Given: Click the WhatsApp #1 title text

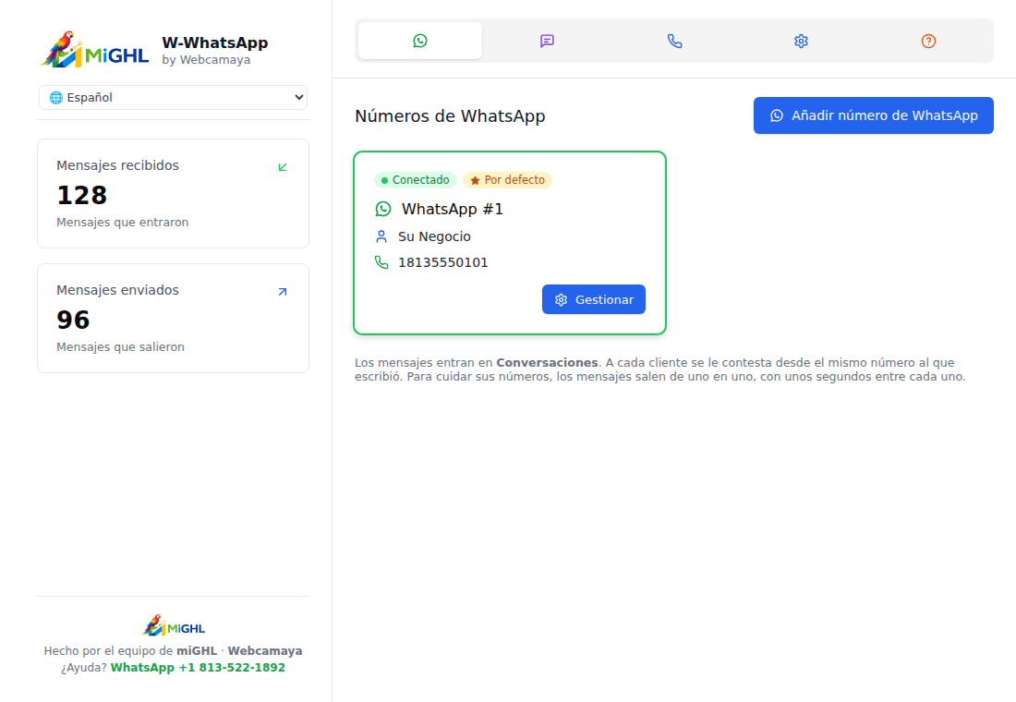Looking at the screenshot, I should point(453,209).
